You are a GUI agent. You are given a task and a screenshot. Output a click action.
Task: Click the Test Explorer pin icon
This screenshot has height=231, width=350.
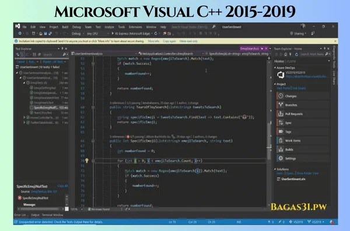[62, 48]
